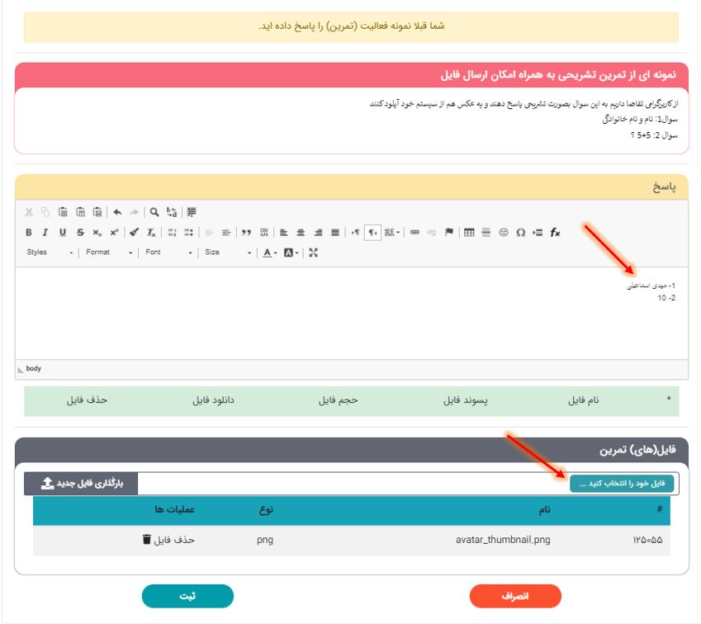Open the Find magnifier tool
Viewport: 701px width, 624px height.
[x=154, y=212]
